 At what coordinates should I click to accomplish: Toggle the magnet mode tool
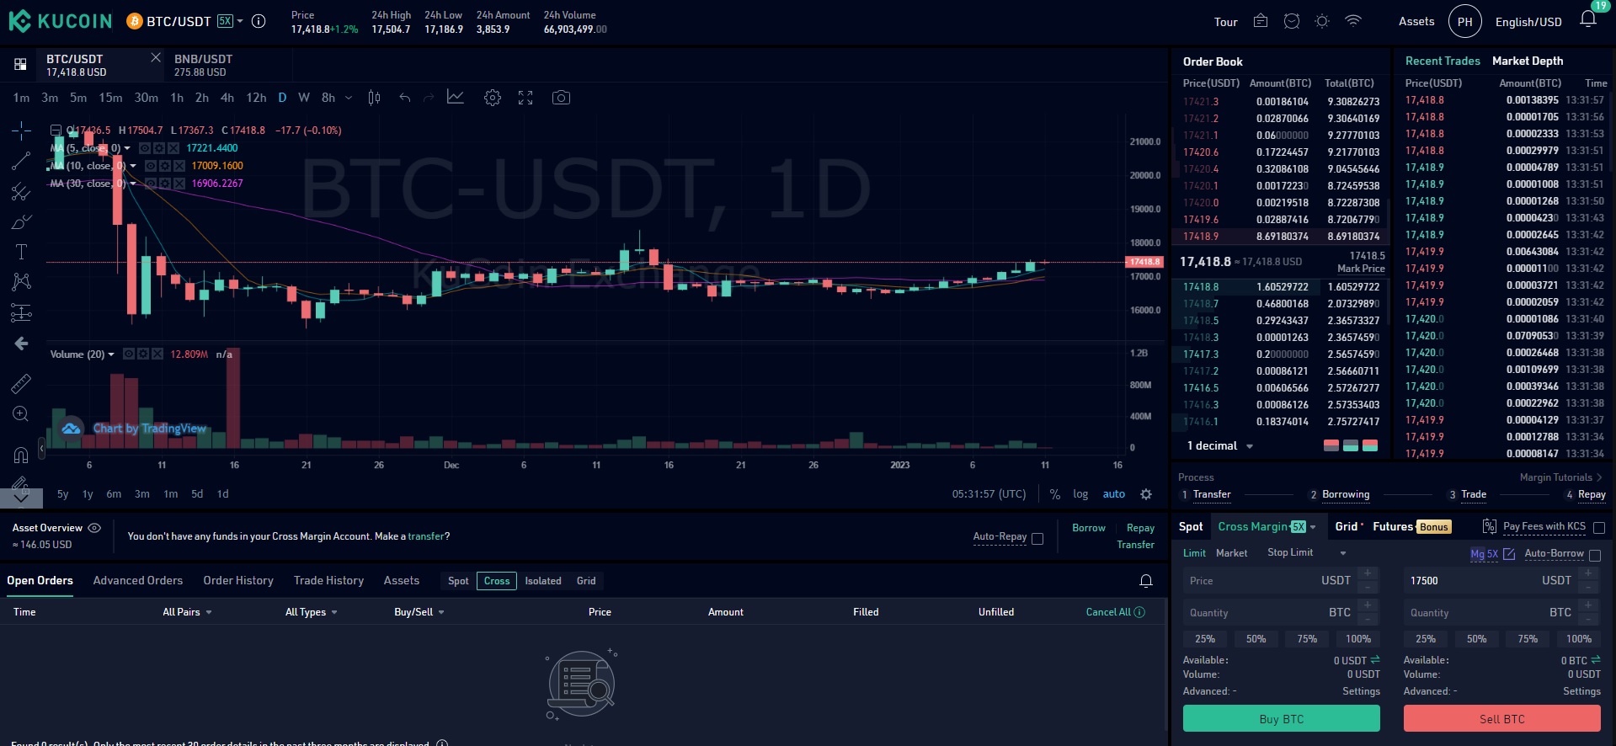pos(21,456)
